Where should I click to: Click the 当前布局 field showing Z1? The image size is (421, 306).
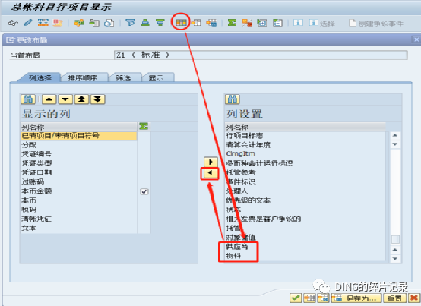click(x=261, y=55)
